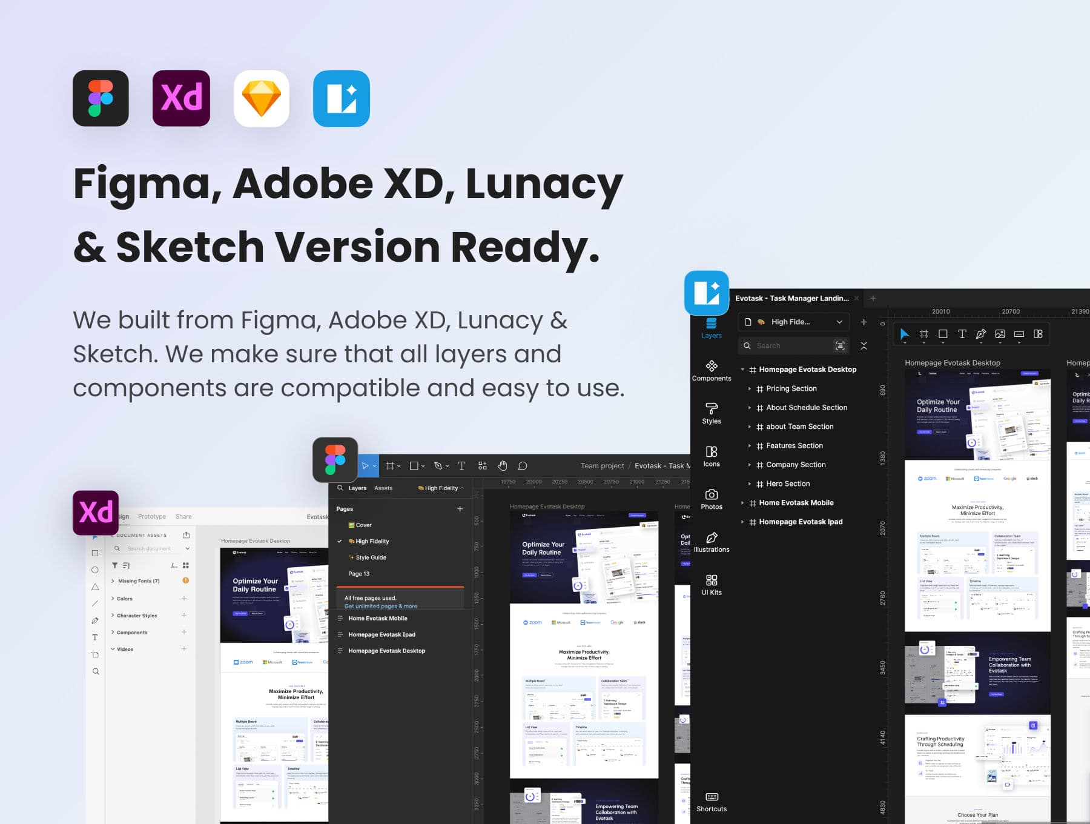Open Photos library in Lunacy sidebar
1090x824 pixels.
712,500
